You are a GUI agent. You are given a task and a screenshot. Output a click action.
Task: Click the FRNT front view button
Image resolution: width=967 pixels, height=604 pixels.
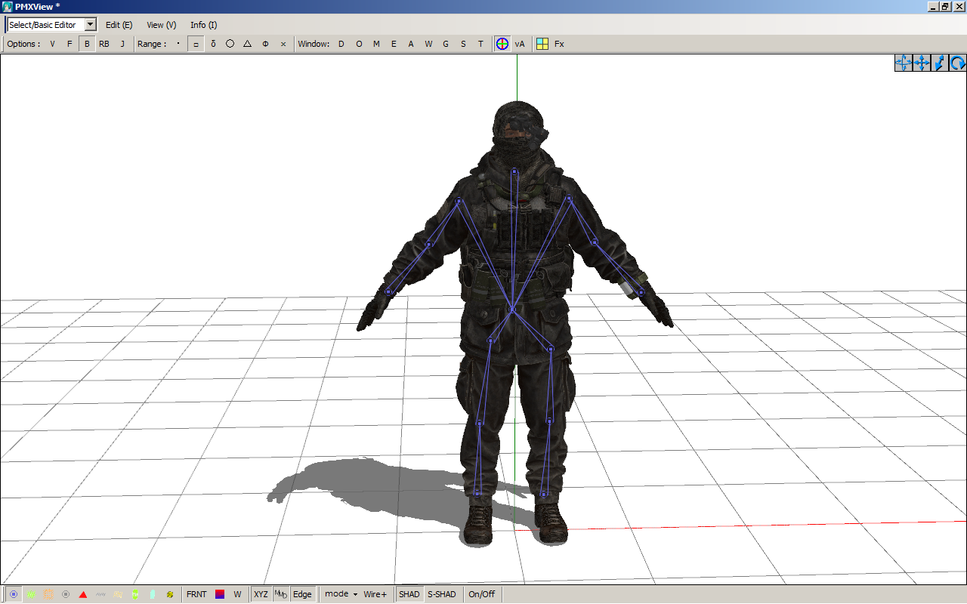(196, 594)
